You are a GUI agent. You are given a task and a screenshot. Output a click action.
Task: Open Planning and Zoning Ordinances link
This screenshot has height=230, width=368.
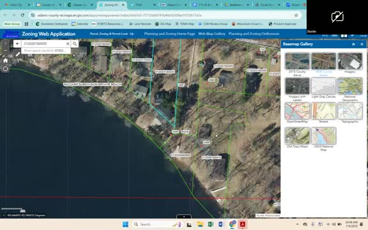coord(254,34)
